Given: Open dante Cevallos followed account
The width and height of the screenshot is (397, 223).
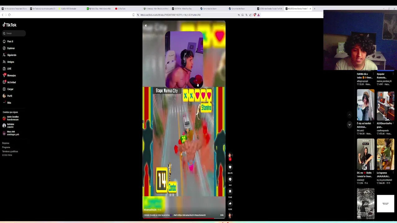Looking at the screenshot, I should point(11,118).
